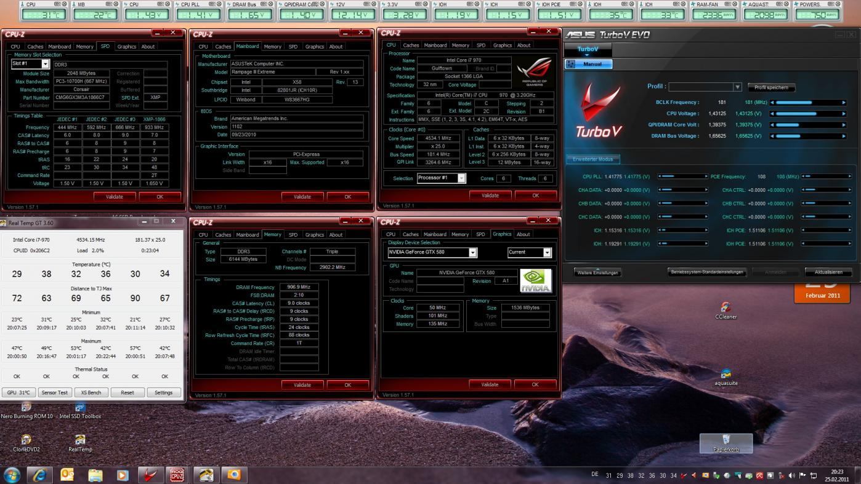
Task: Switch to CPU-Z taskbar icon
Action: [178, 475]
